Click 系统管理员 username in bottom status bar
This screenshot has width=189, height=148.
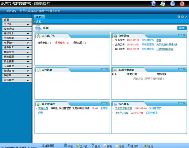click(48, 146)
